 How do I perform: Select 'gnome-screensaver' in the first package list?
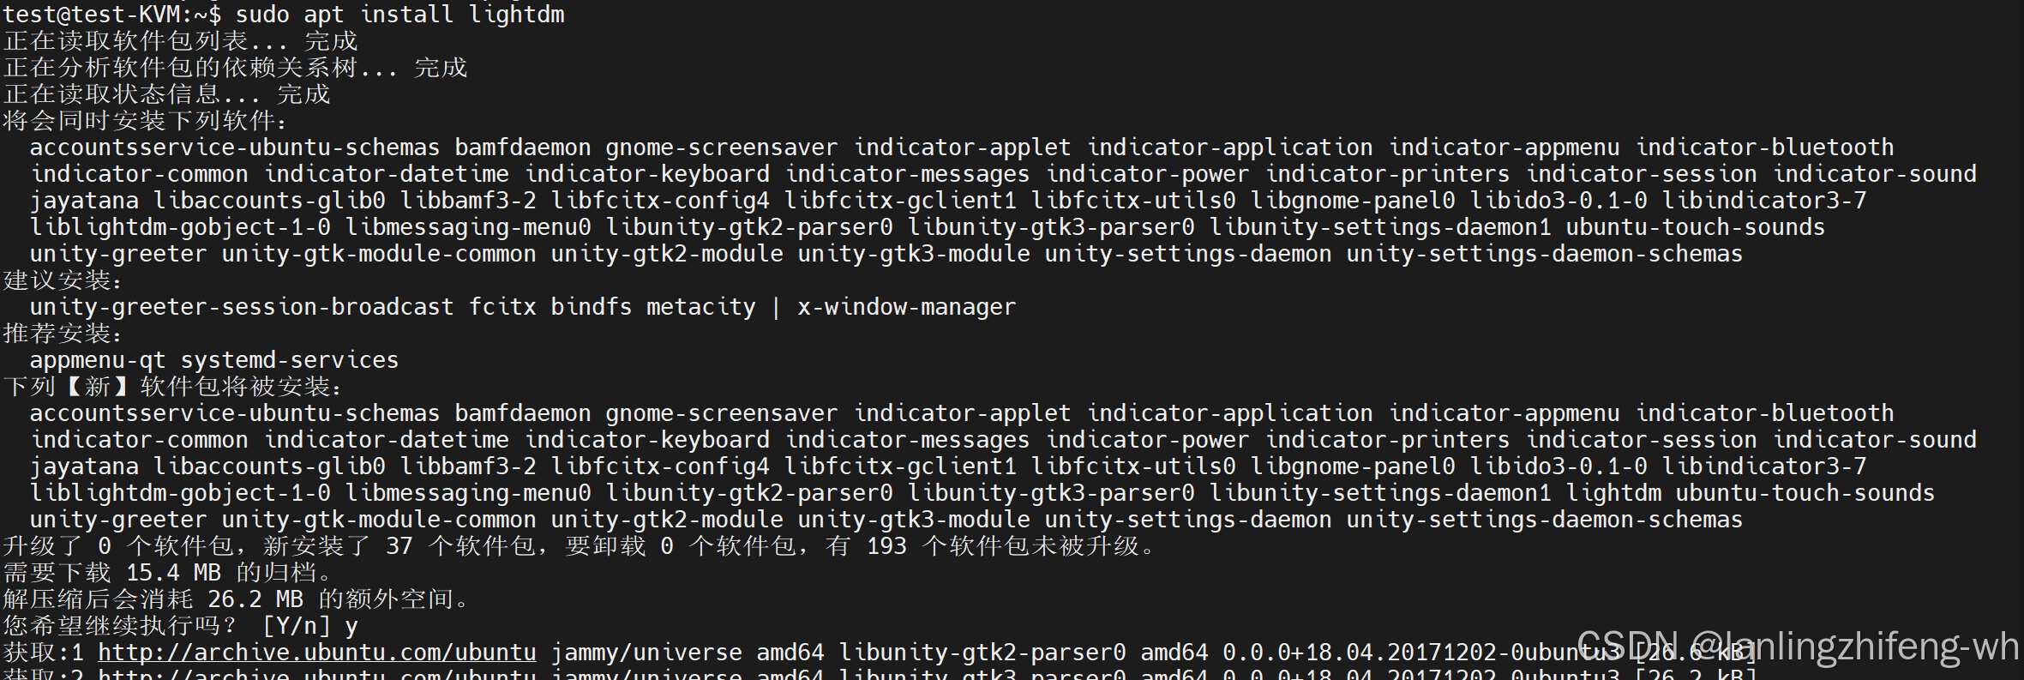pos(722,147)
